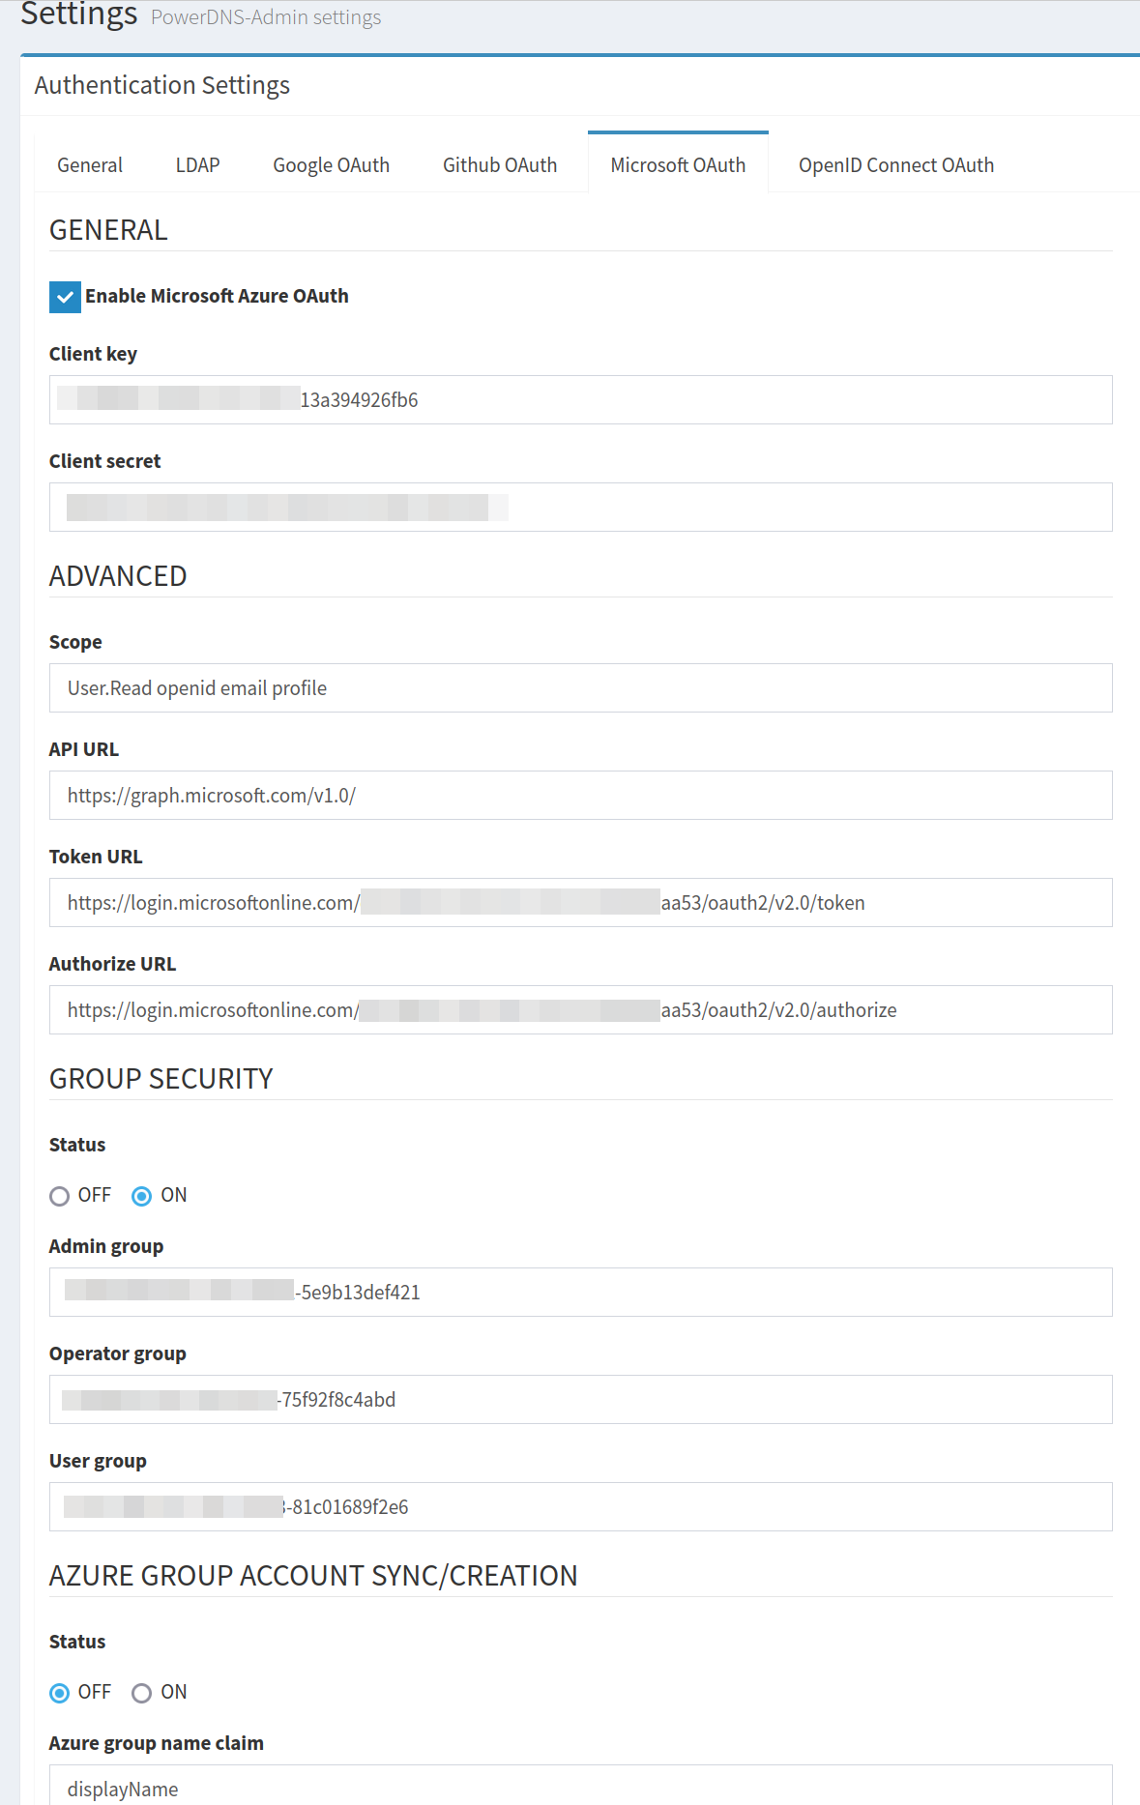Select ON for Group Security status
Image resolution: width=1140 pixels, height=1805 pixels.
140,1196
